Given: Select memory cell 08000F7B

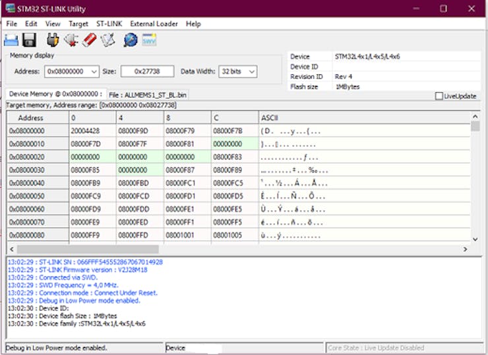Looking at the screenshot, I should [235, 131].
